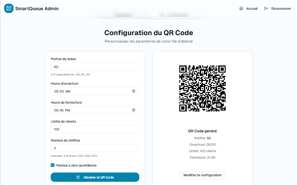Click the home icon beside Accueil
Viewport: 297px width, 185px height.
pyautogui.click(x=241, y=8)
